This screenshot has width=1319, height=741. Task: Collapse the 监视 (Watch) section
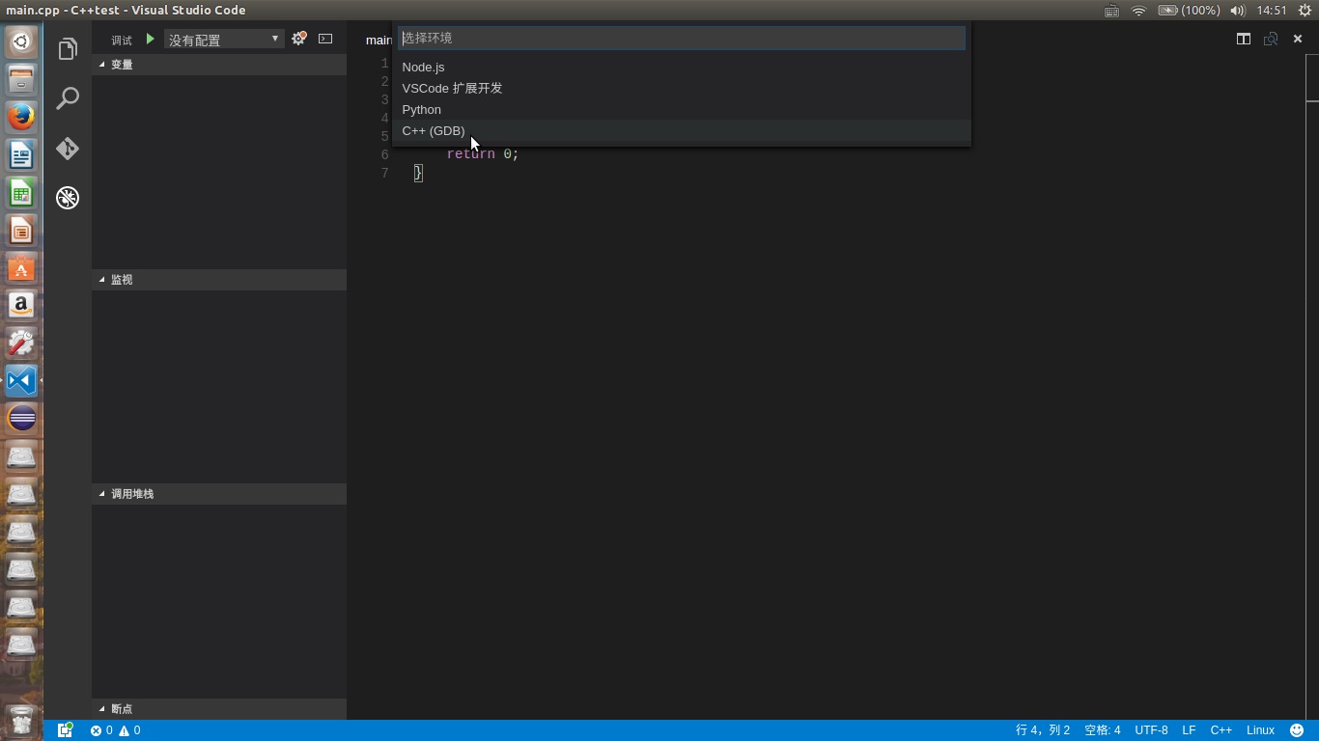[219, 280]
